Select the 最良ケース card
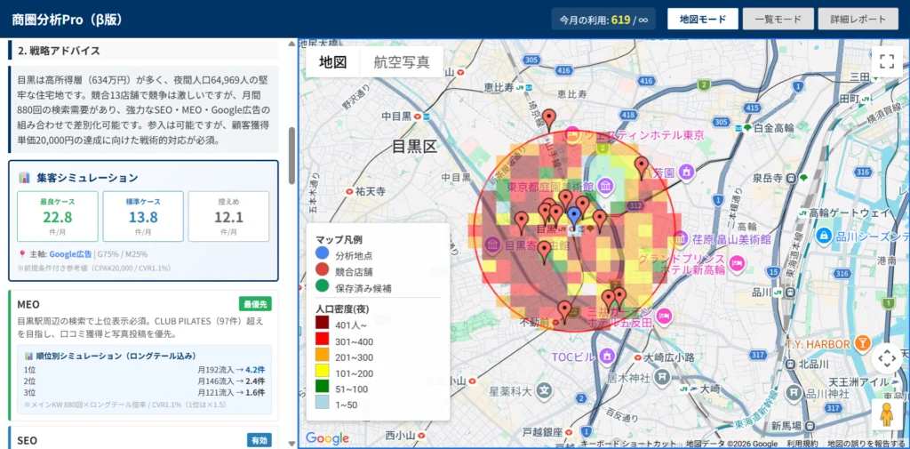 (58, 216)
